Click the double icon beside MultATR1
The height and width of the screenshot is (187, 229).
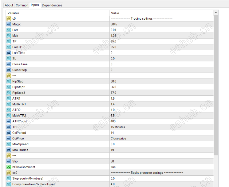point(9,104)
